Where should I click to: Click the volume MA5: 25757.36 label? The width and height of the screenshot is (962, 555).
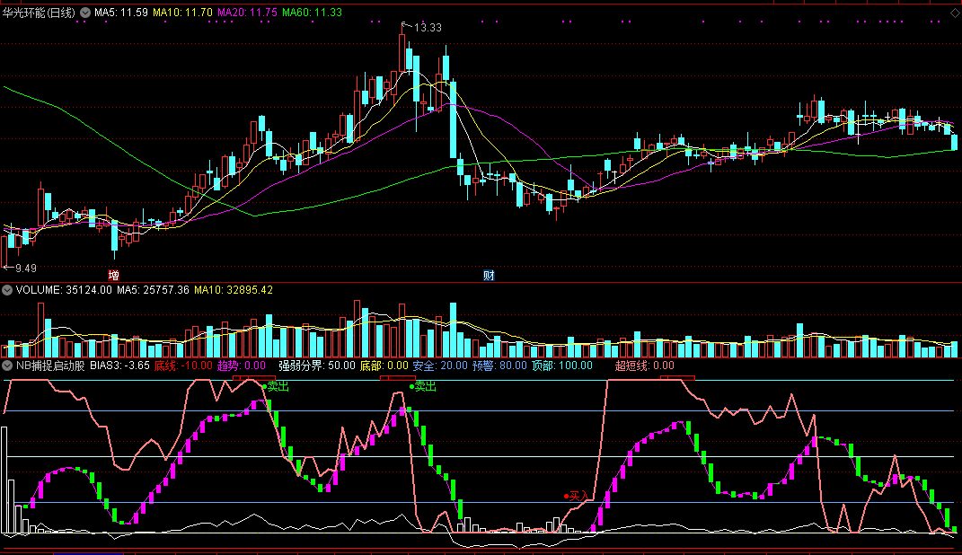click(x=153, y=290)
